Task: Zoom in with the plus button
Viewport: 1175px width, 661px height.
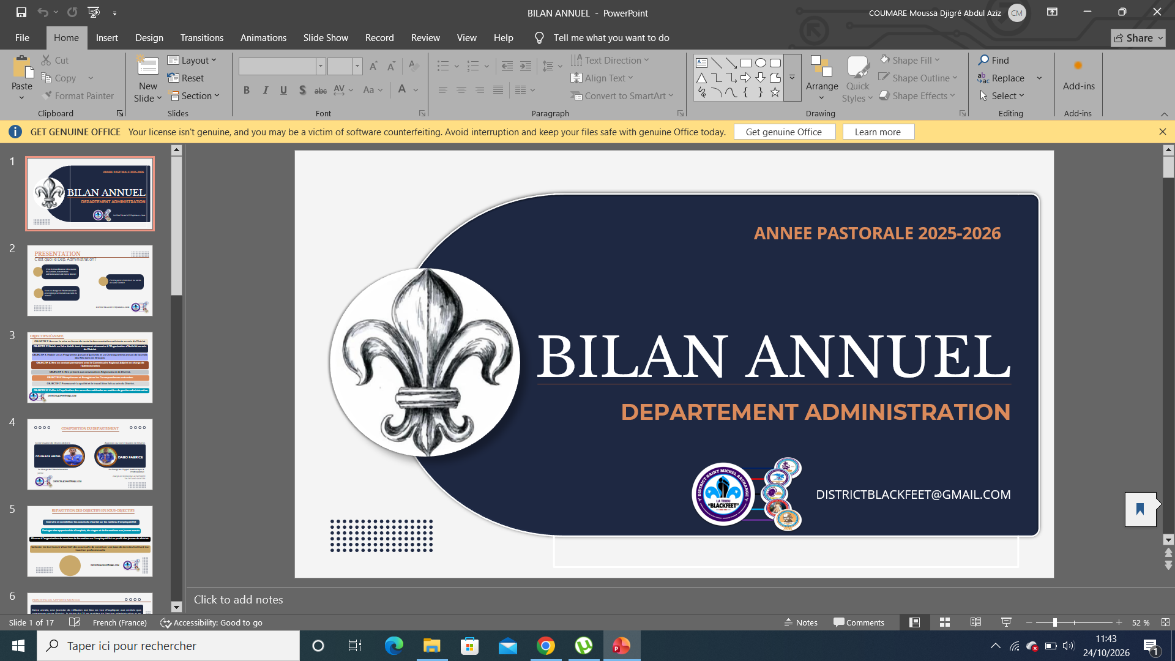Action: [1119, 622]
